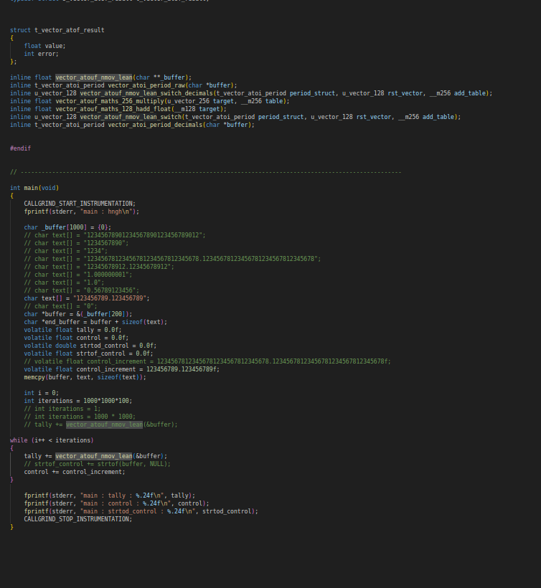This screenshot has width=541, height=588.
Task: Click the "main : strtod_control" fprintf line
Action: [x=141, y=511]
